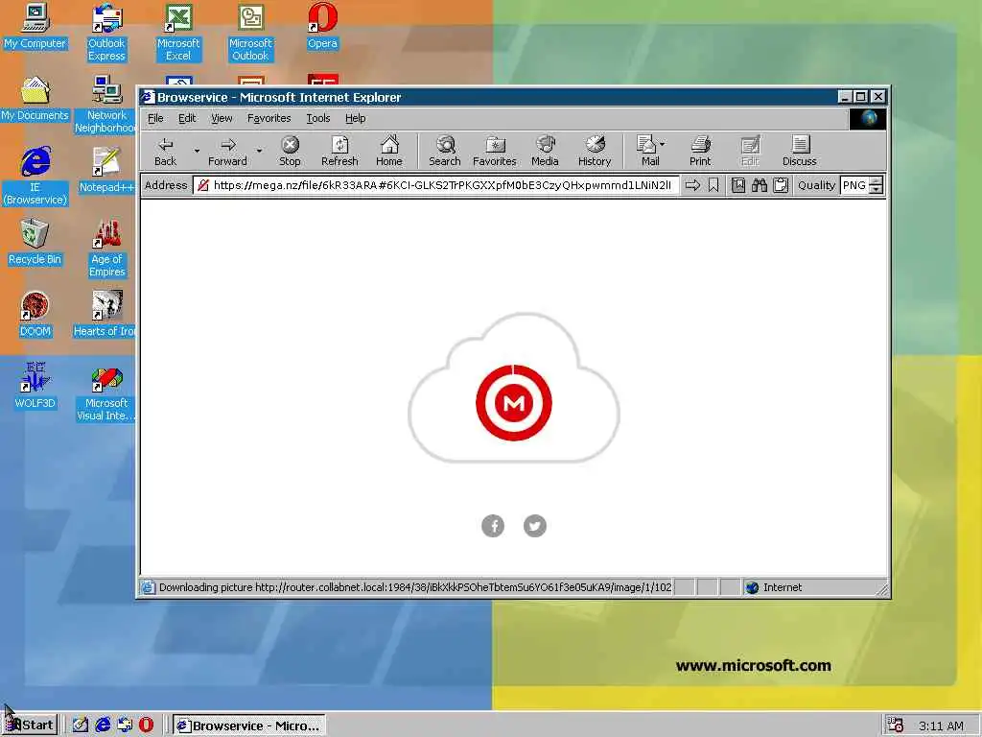Click the Browservice taskbar button
Viewport: 982px width, 737px height.
click(x=249, y=725)
